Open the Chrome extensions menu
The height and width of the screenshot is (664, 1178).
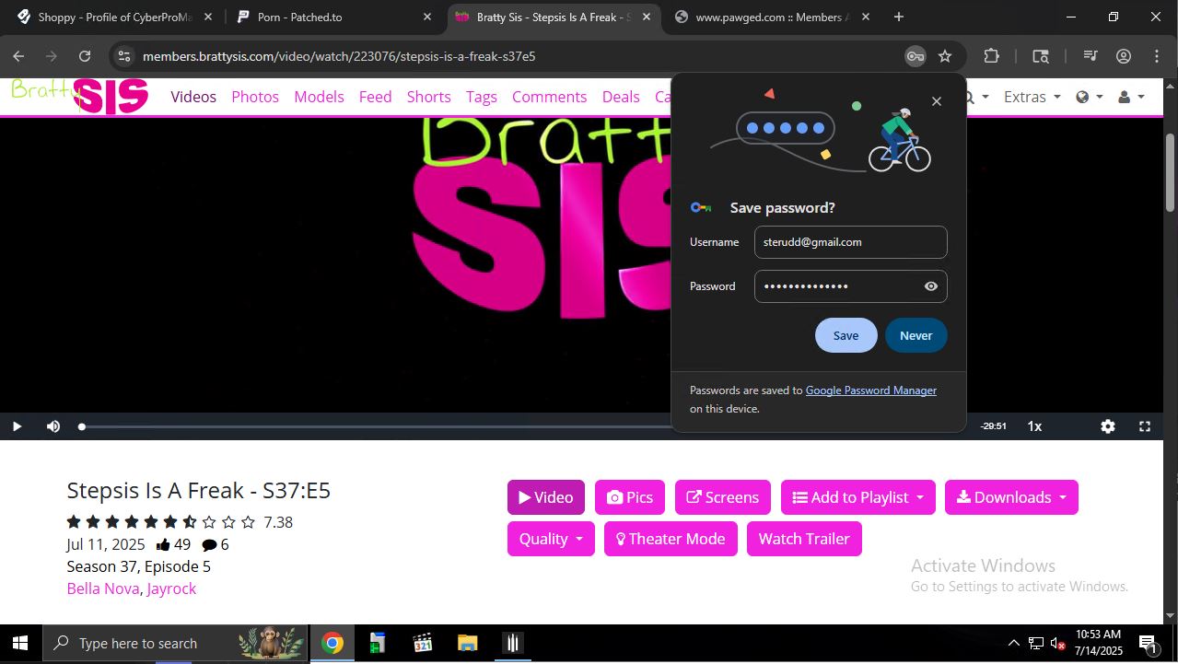991,56
